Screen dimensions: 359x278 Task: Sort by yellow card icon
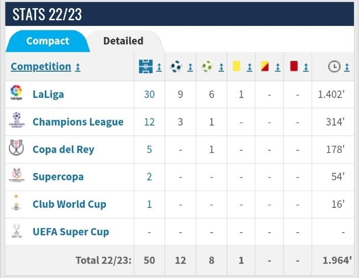click(x=236, y=67)
